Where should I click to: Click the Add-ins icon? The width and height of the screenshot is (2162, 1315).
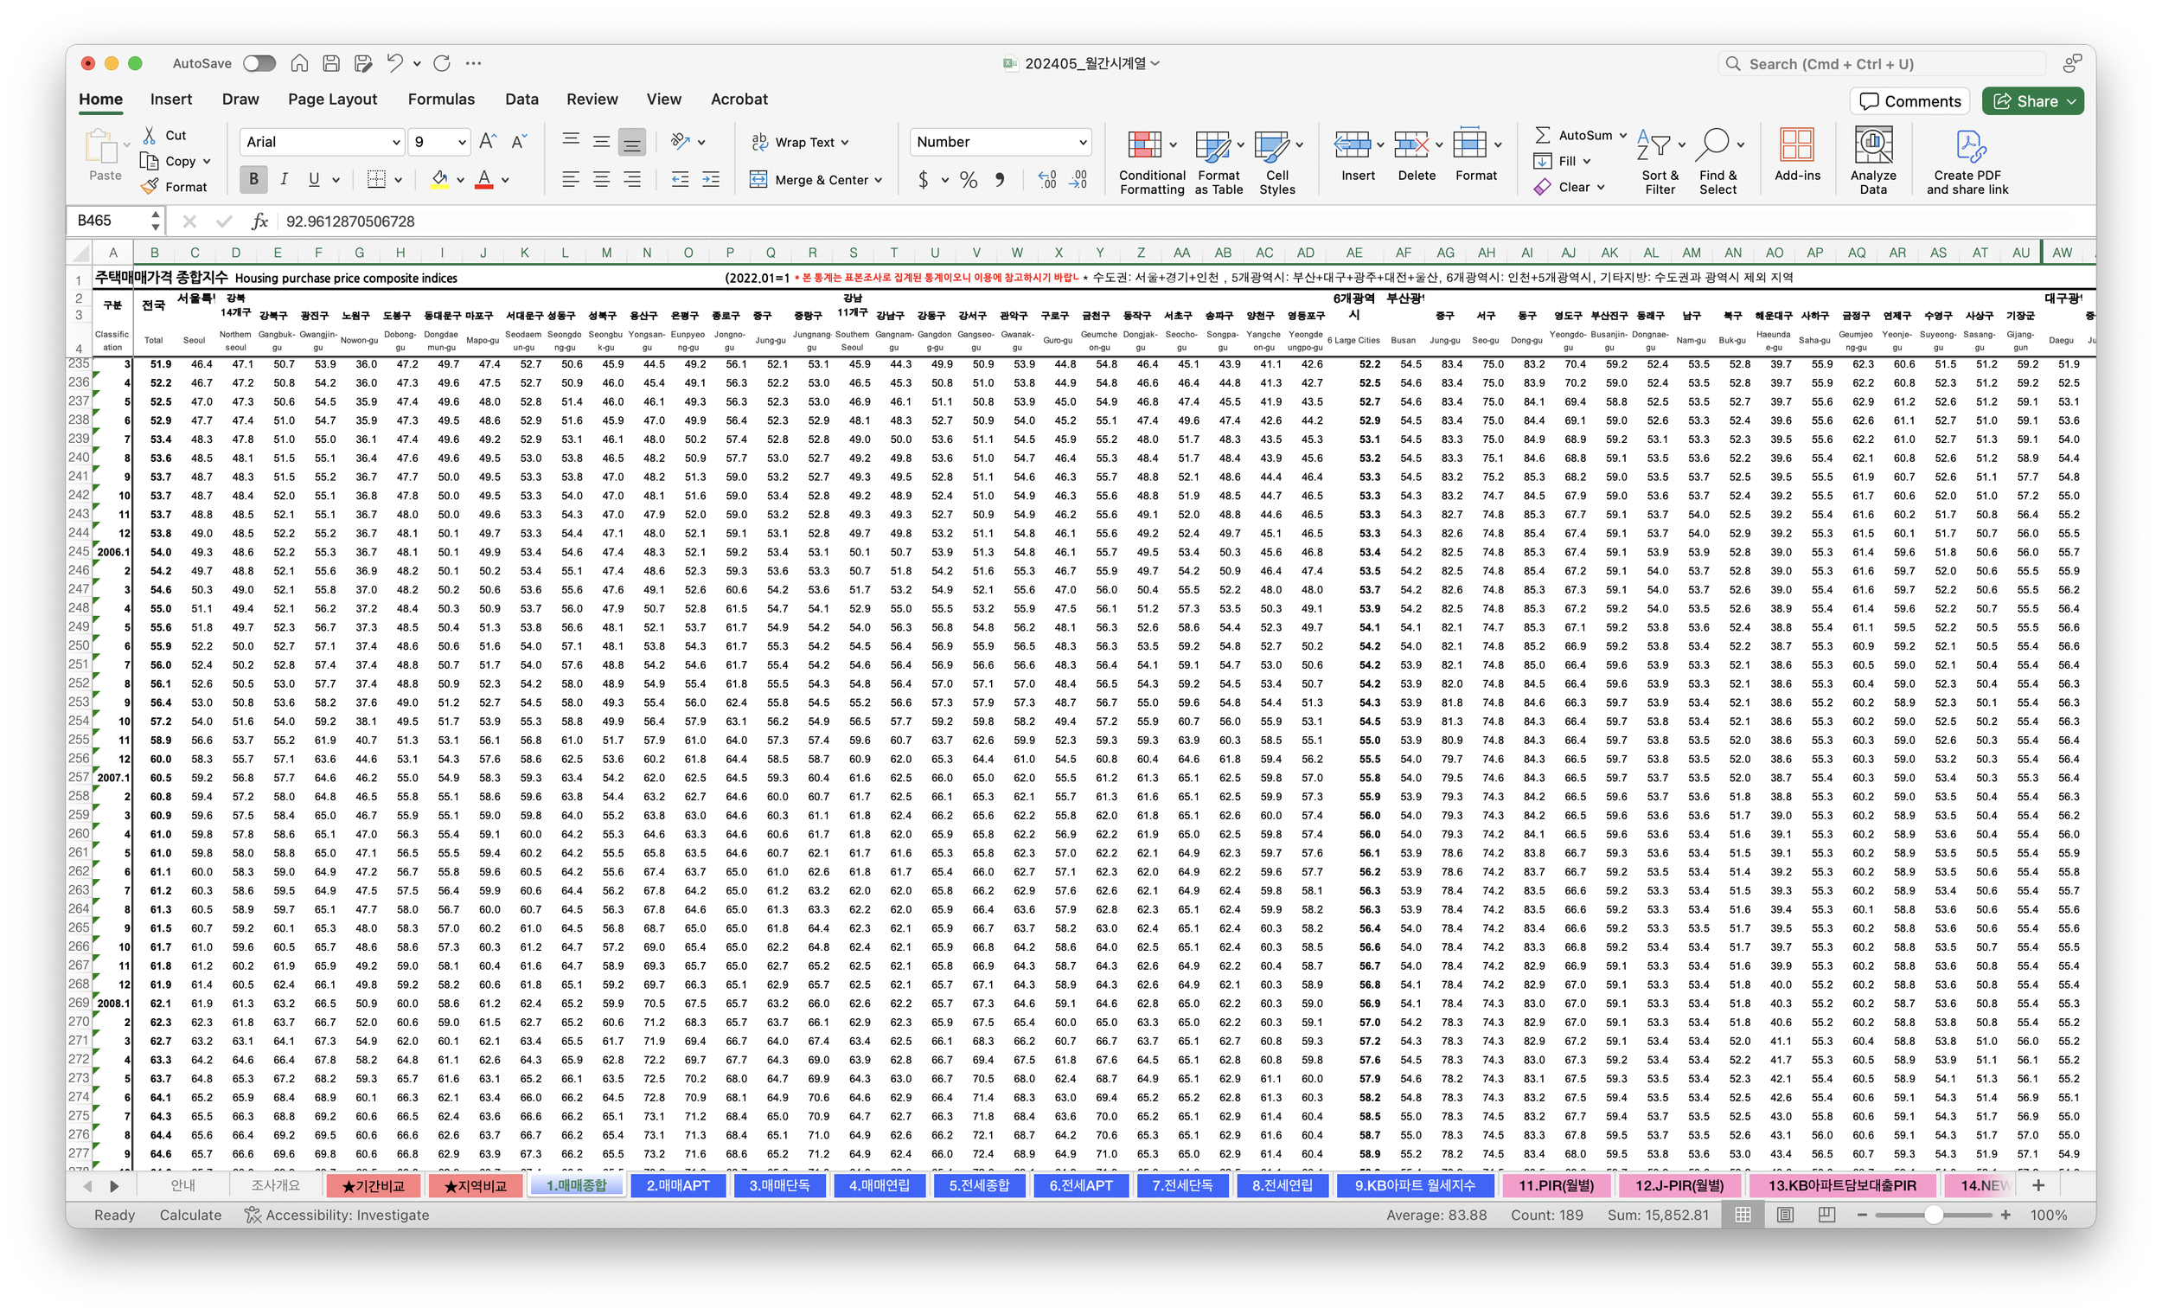coord(1796,146)
